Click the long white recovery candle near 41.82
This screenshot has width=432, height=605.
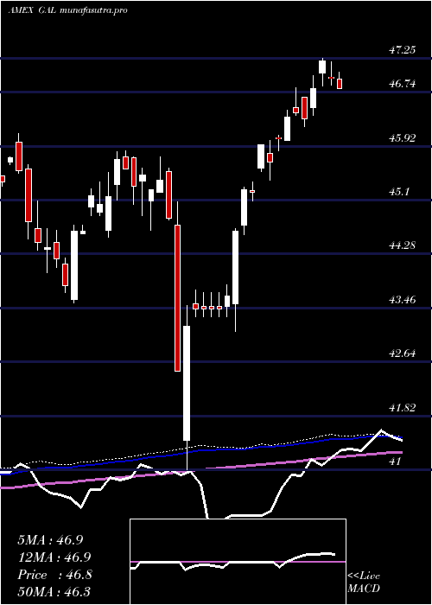[187, 383]
